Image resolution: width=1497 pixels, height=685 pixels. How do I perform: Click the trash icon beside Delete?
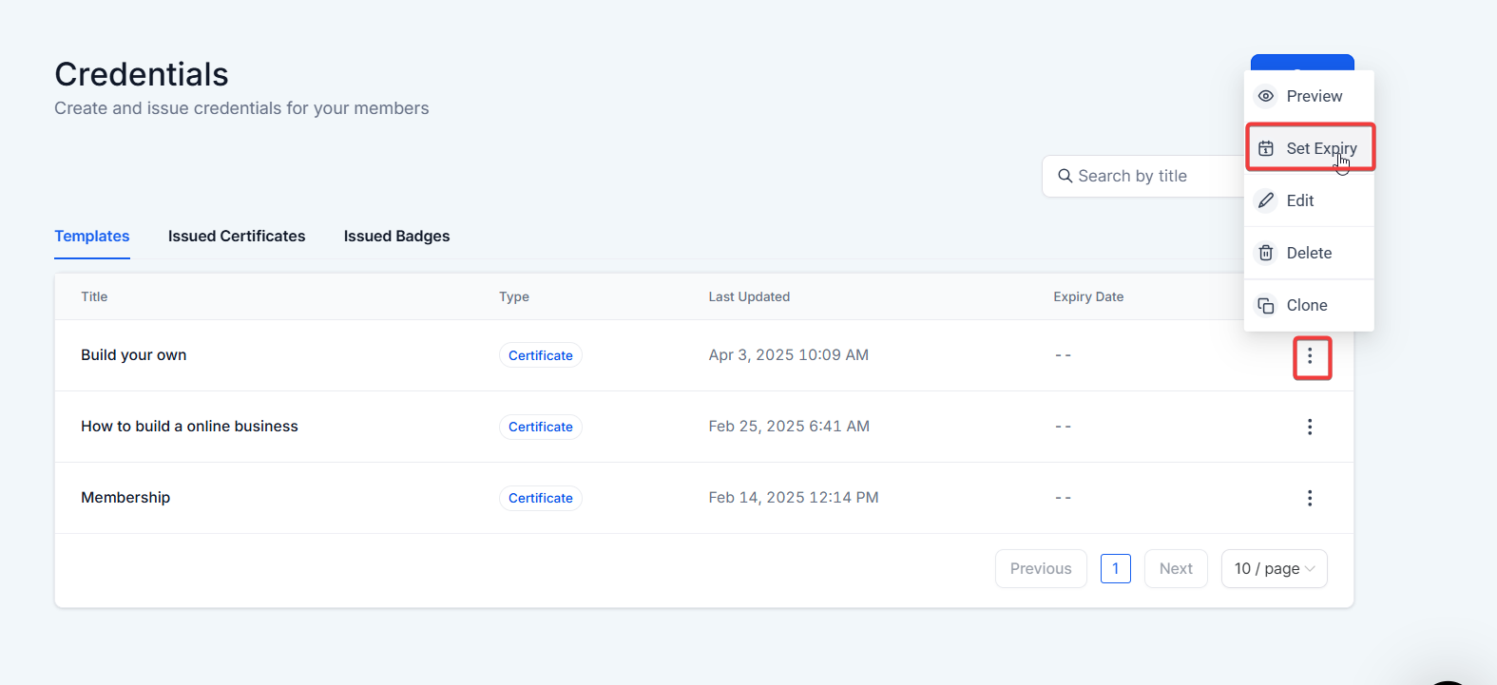tap(1266, 253)
